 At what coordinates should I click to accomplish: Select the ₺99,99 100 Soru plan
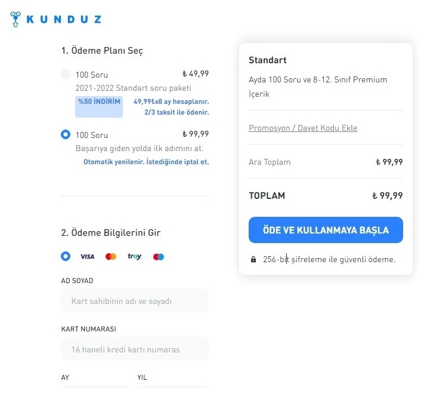pos(66,134)
